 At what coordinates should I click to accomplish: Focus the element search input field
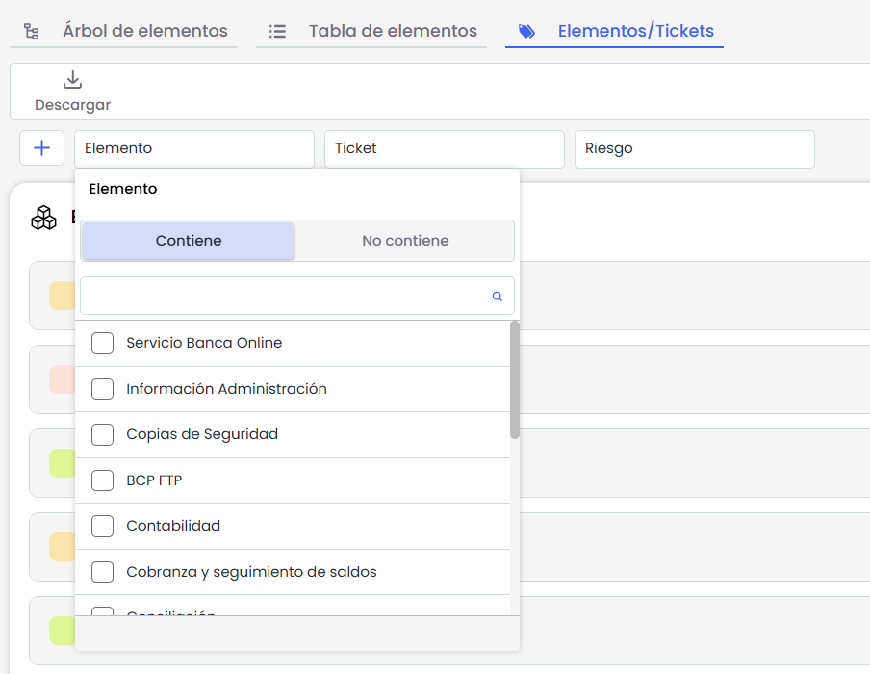[x=284, y=297]
